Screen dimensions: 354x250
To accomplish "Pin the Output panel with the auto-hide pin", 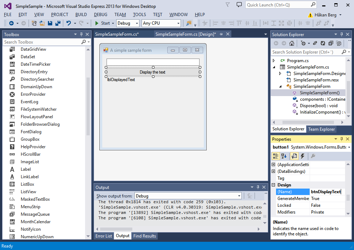I will [x=258, y=187].
